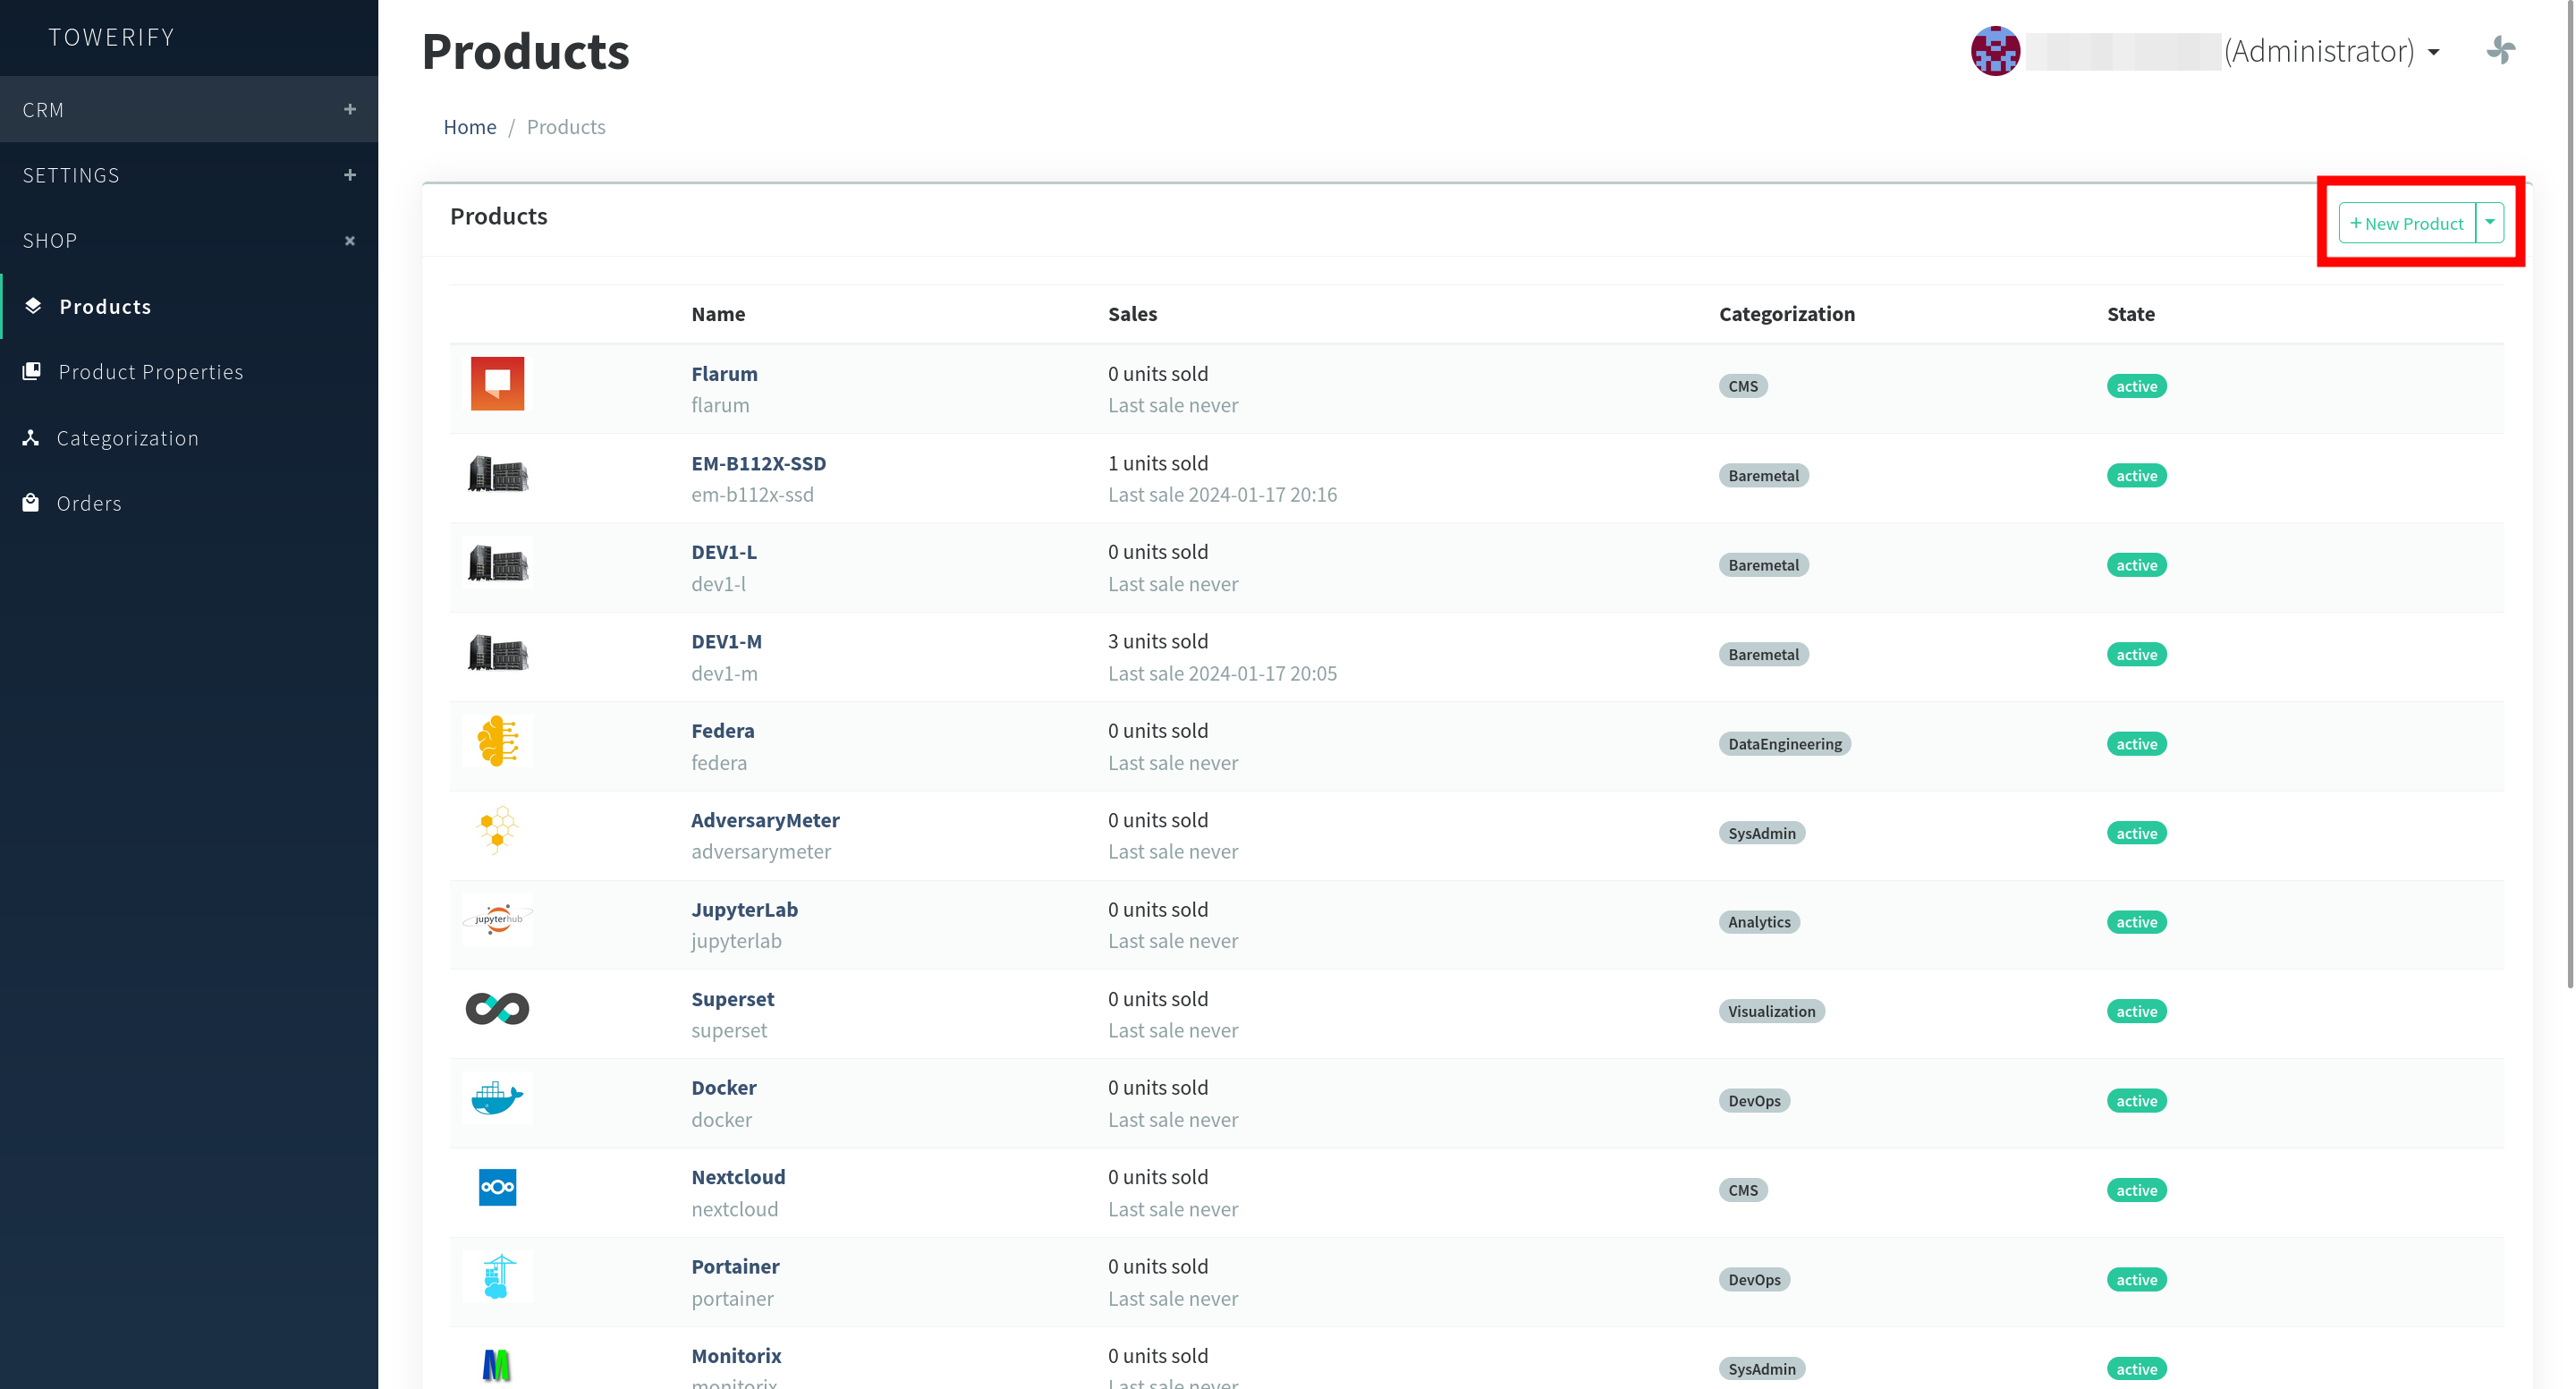Click the JupyterLab logo icon
The width and height of the screenshot is (2576, 1389).
(497, 919)
